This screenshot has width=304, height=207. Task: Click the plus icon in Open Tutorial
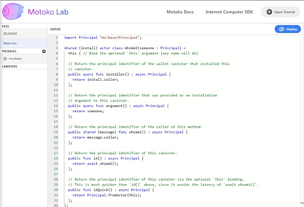pyautogui.click(x=269, y=12)
